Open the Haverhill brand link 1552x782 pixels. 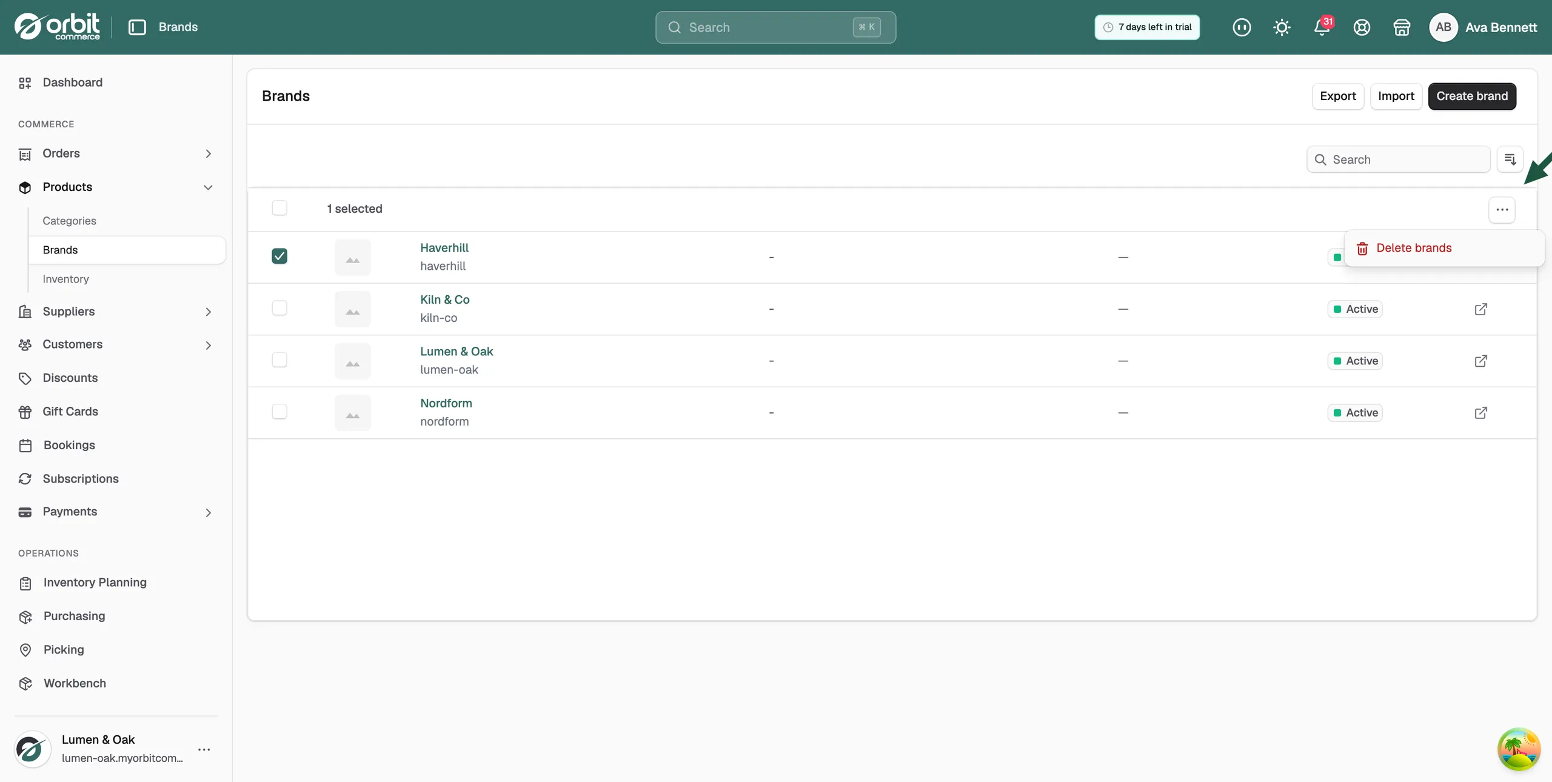444,248
